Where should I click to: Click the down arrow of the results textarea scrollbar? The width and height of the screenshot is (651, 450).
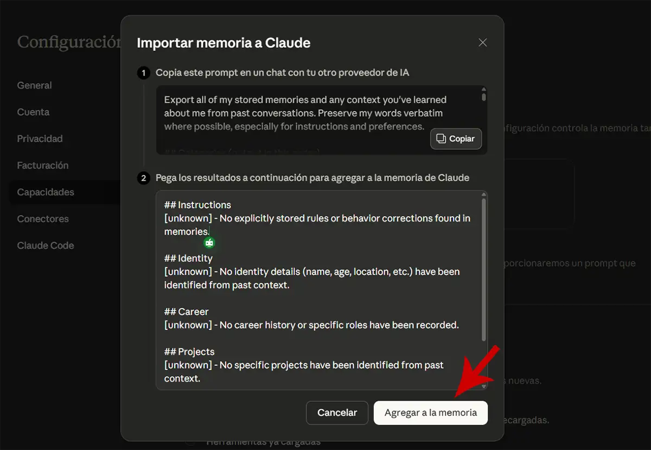484,386
